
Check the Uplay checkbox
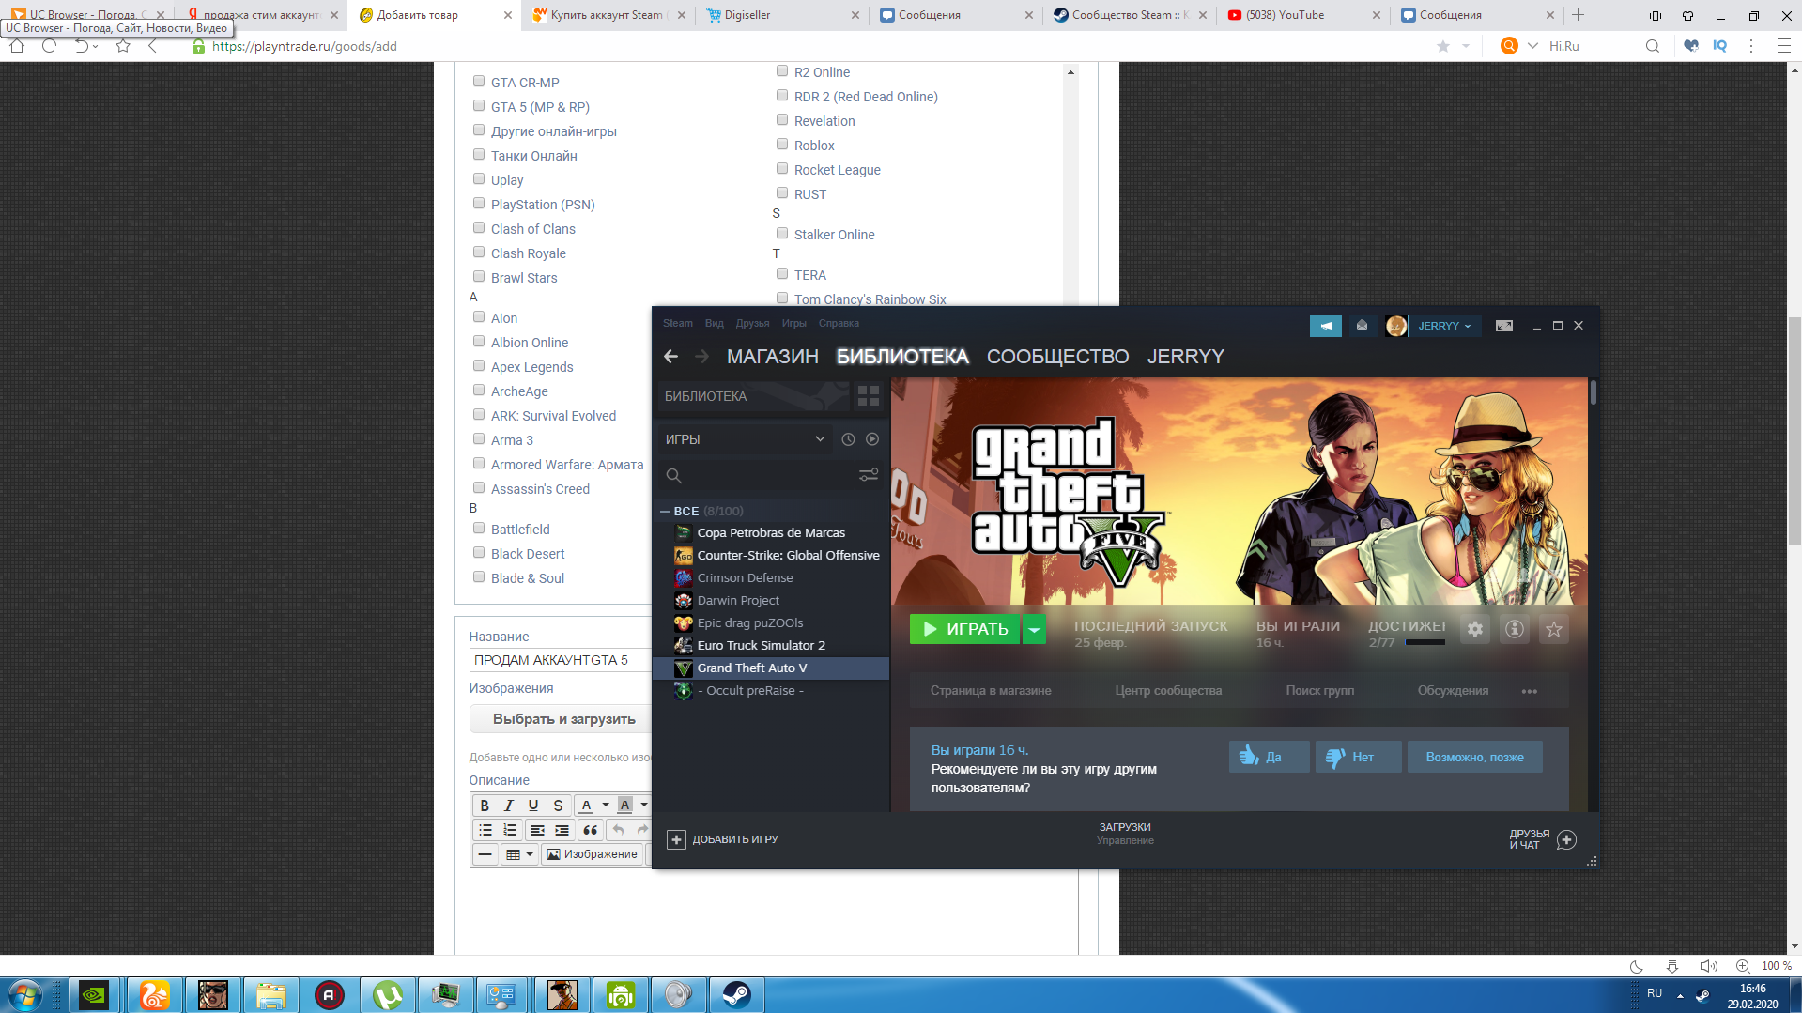pos(479,179)
